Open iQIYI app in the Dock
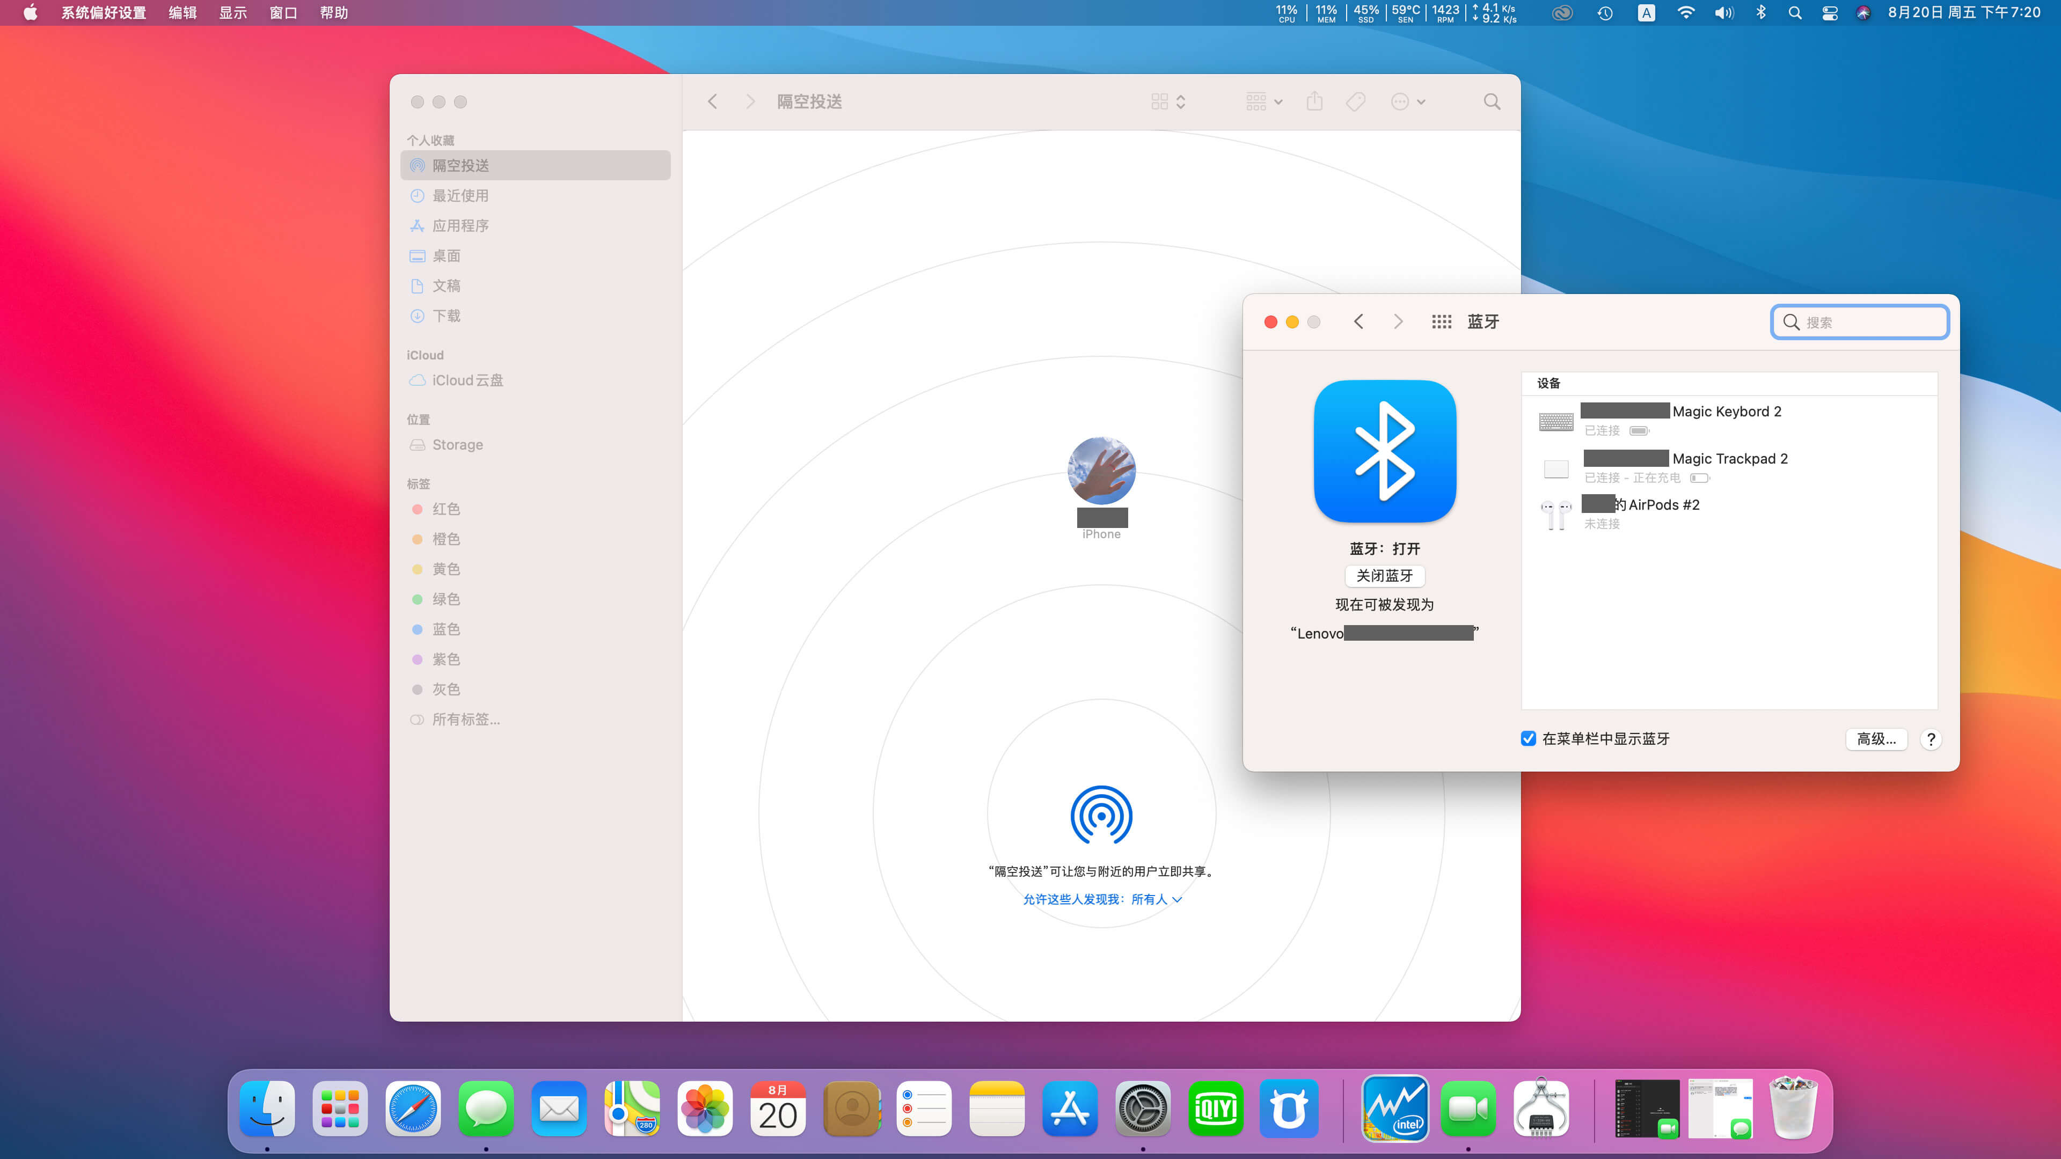 pos(1215,1109)
